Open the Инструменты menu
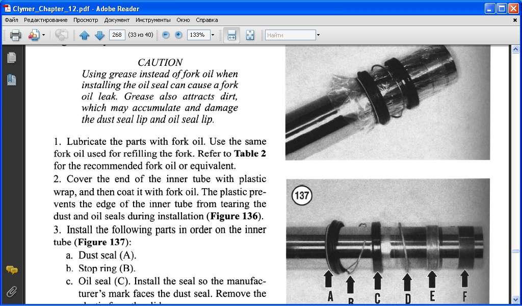The height and width of the screenshot is (306, 522). pyautogui.click(x=153, y=20)
